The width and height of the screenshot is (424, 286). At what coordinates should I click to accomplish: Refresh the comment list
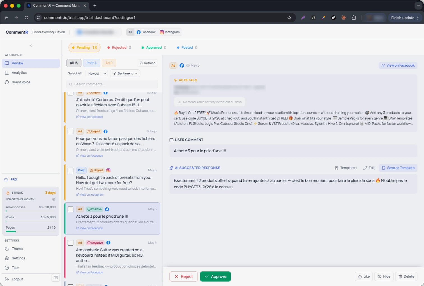click(x=148, y=63)
